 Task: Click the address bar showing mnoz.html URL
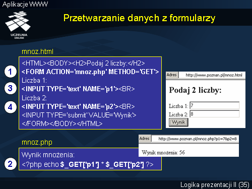pyautogui.click(x=212, y=75)
